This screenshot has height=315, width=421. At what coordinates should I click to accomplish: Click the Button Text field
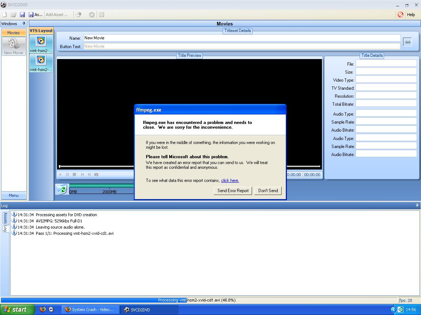click(x=242, y=46)
